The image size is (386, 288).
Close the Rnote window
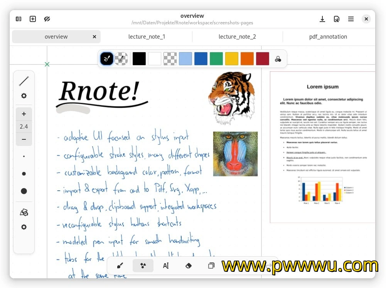[x=366, y=19]
